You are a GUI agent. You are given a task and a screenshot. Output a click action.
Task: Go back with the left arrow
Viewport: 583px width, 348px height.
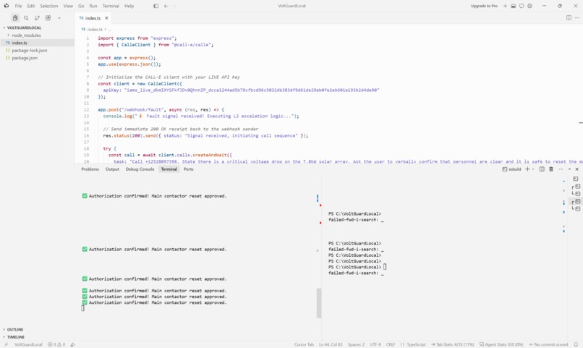(166, 6)
